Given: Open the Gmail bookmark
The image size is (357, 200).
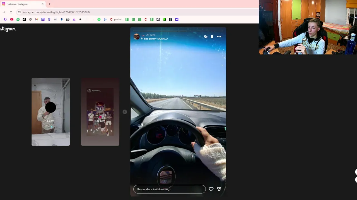Looking at the screenshot, I should pyautogui.click(x=37, y=19).
